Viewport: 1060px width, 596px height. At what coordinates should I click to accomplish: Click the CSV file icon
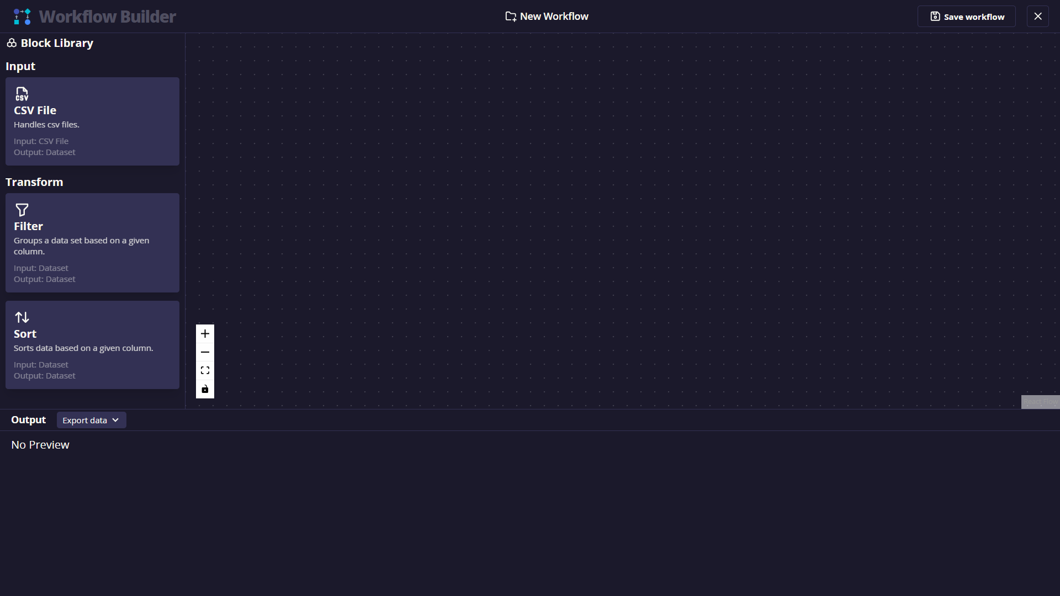[x=22, y=94]
